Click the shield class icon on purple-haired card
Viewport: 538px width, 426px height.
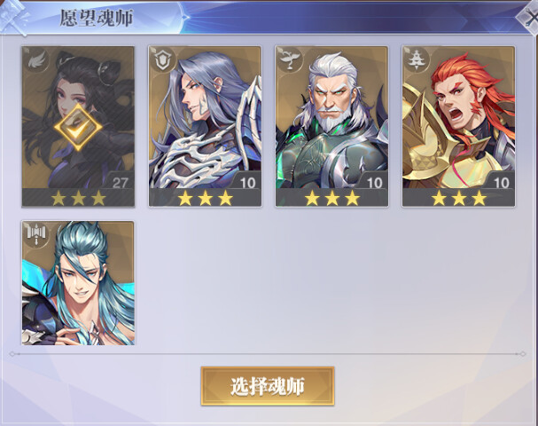coord(161,60)
